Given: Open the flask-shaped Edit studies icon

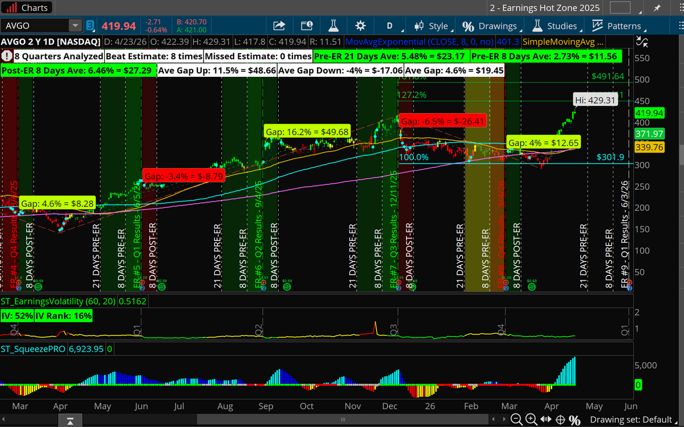Looking at the screenshot, I should pos(333,26).
